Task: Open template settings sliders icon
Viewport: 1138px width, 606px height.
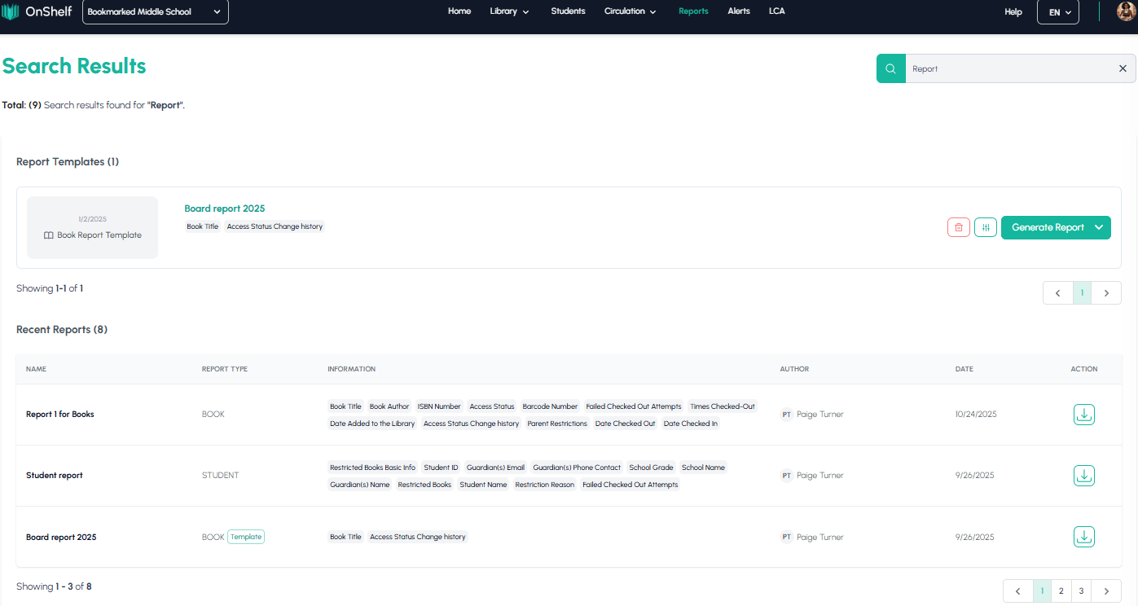Action: (986, 227)
